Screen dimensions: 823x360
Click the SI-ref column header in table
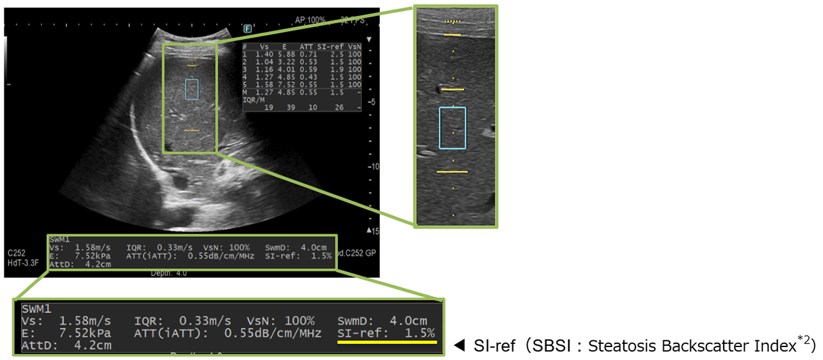(330, 46)
